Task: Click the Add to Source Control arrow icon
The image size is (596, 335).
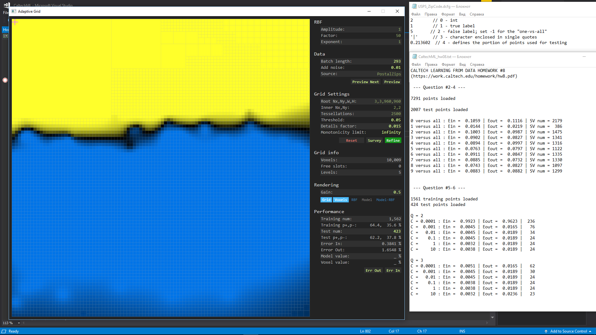Action: pos(546,331)
